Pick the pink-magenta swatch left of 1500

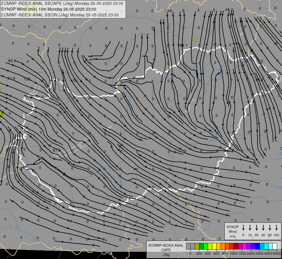click(240, 246)
